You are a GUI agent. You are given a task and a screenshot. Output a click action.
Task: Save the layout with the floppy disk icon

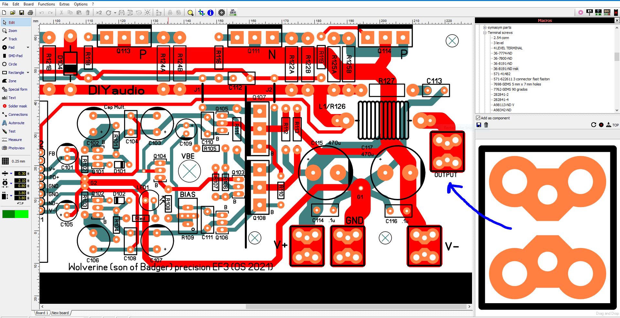[x=22, y=13]
